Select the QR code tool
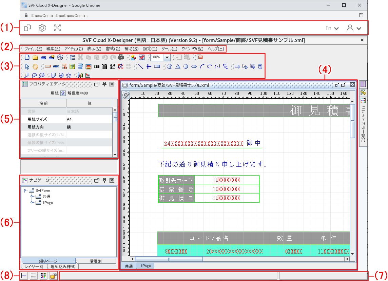Screen dimensions: 388x281 (x=112, y=66)
